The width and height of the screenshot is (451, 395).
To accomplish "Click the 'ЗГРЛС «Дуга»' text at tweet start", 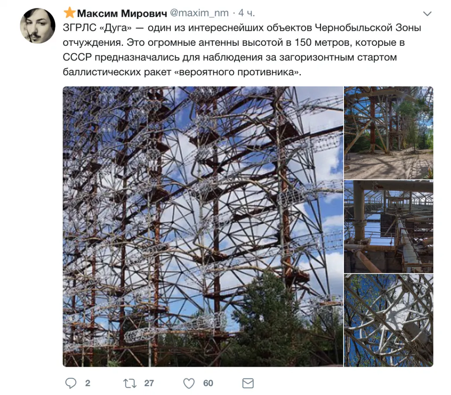I will coord(97,28).
